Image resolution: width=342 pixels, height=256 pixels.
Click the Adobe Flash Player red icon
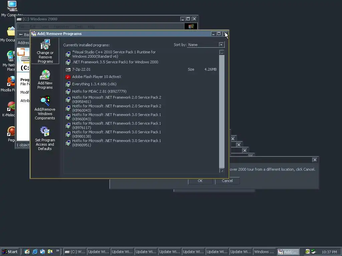click(x=68, y=77)
